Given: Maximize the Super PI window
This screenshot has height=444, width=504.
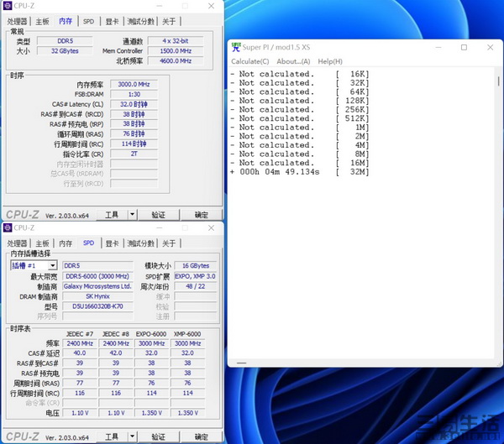Looking at the screenshot, I should coord(464,48).
